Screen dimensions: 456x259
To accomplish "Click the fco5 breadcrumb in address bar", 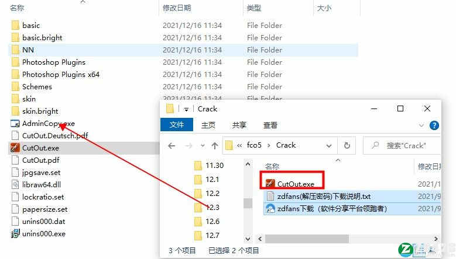I will point(254,145).
